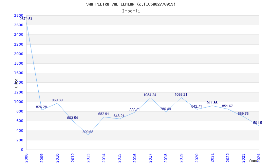Select the 826.28 data label
The image size is (262, 164).
point(42,107)
